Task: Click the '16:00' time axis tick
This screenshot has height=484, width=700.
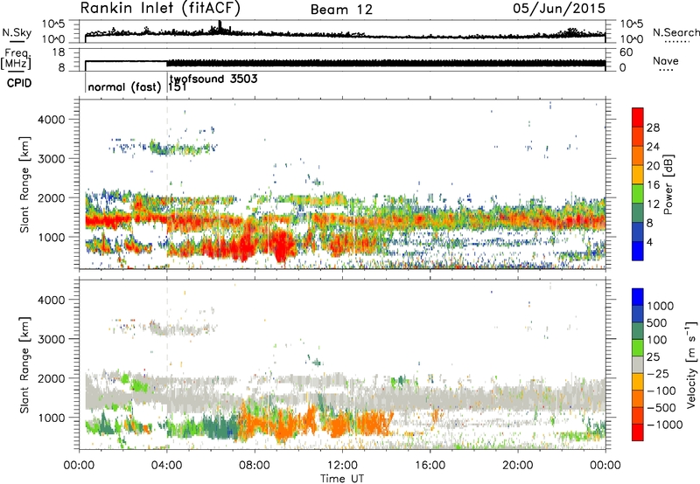Action: click(x=430, y=466)
